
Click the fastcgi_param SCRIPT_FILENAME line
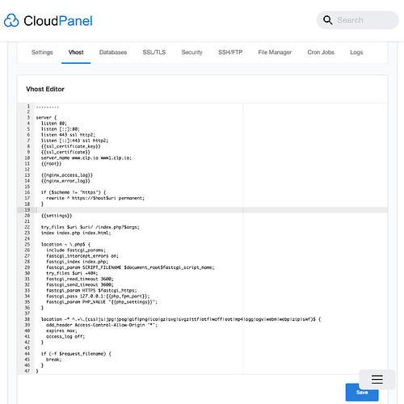pos(130,267)
